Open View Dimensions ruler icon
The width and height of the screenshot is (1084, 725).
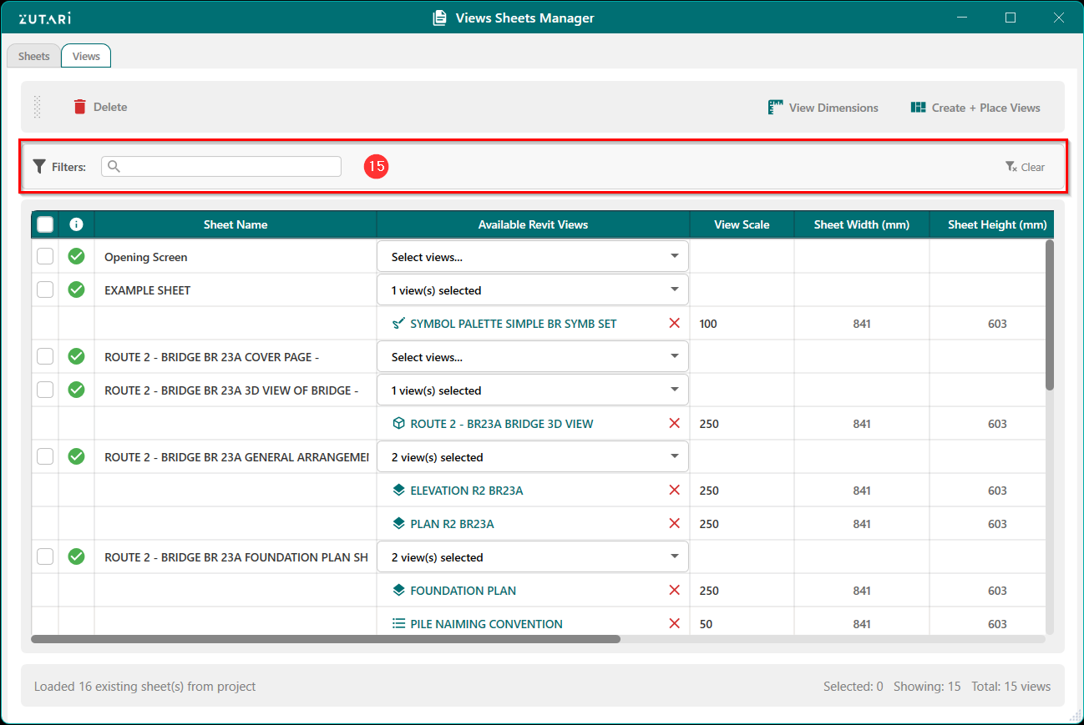[x=776, y=108]
